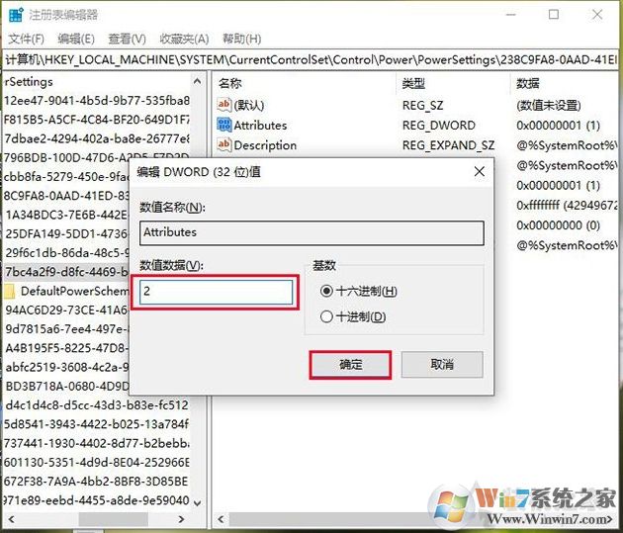Select the 7dbae2-4294-402a tree key
This screenshot has width=623, height=533.
click(97, 138)
